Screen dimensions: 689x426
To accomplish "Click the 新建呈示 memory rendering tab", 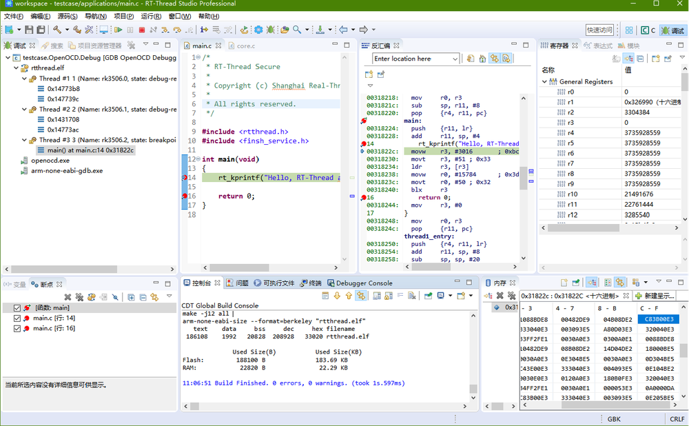I will tap(655, 296).
